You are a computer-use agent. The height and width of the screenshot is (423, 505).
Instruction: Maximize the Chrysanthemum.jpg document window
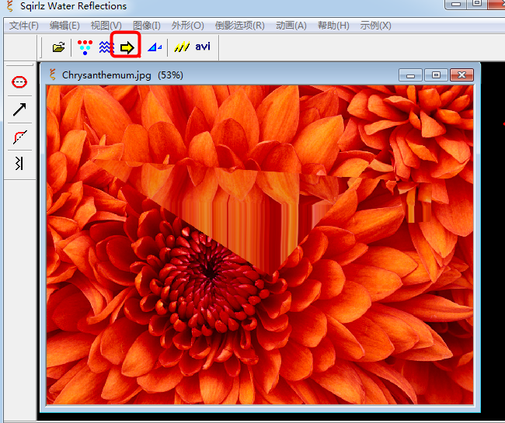pyautogui.click(x=436, y=75)
